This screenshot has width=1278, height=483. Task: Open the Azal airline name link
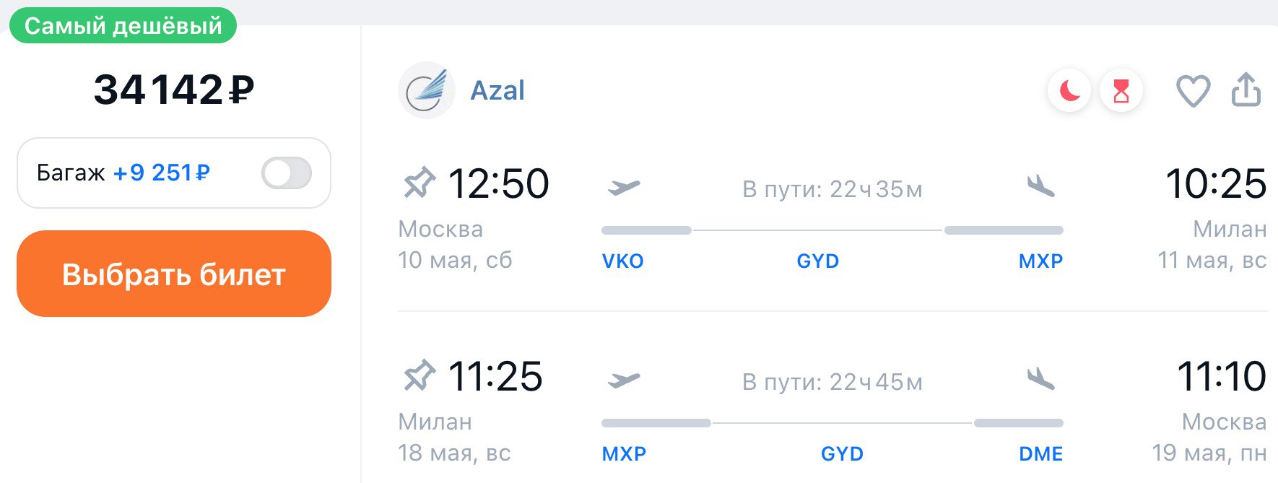[497, 90]
